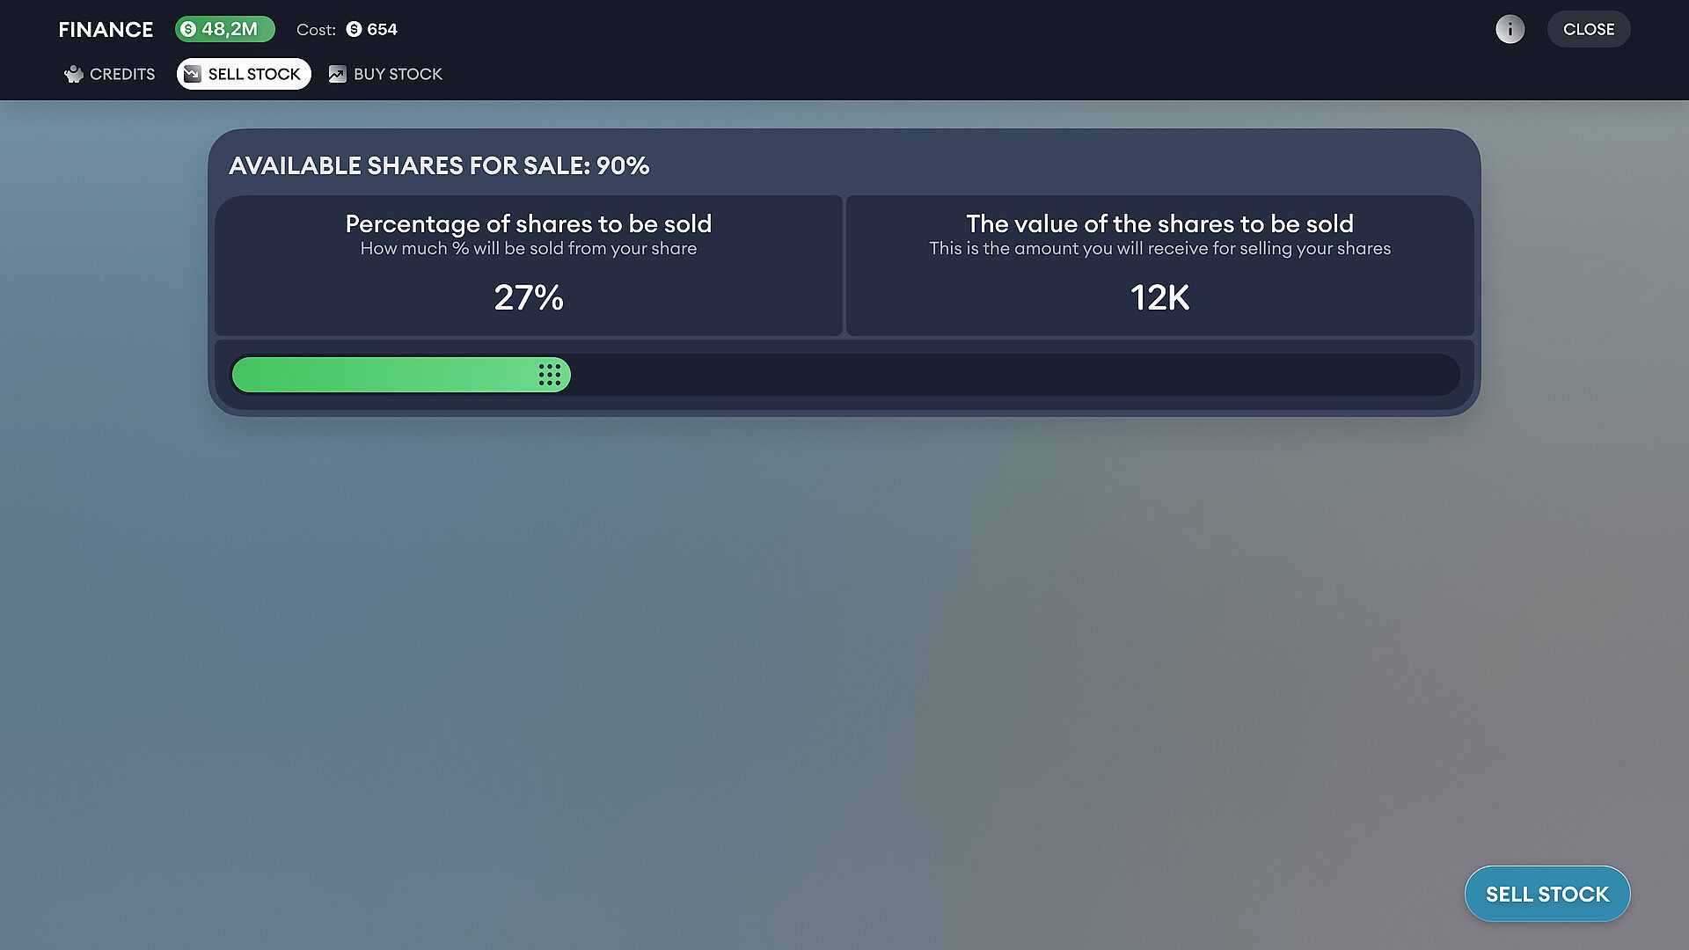Open the info icon next to Close

coord(1510,29)
